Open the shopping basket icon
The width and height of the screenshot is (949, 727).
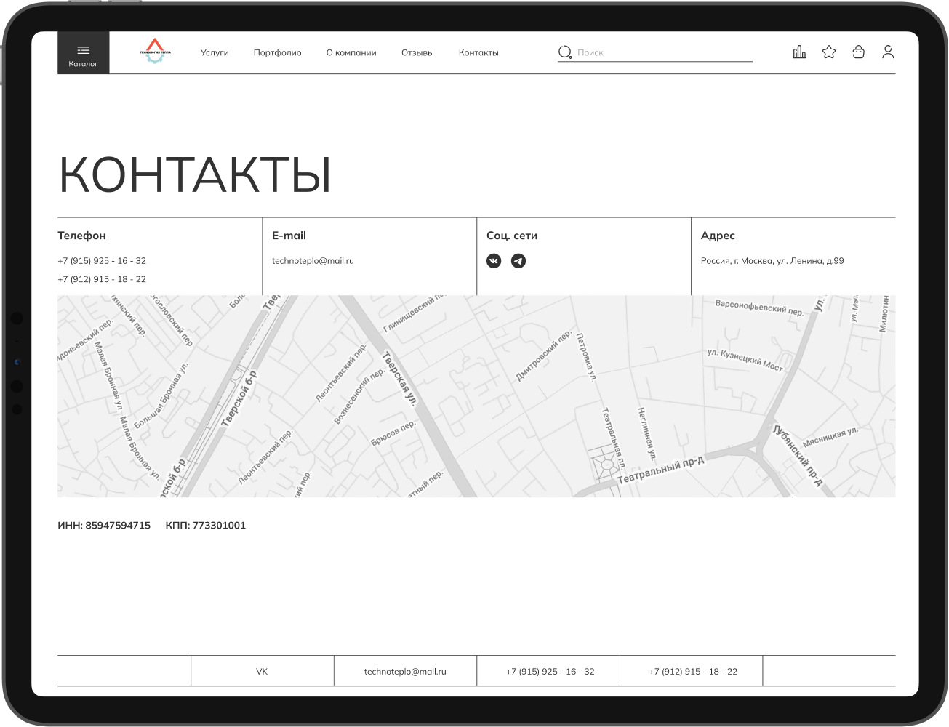(x=859, y=52)
